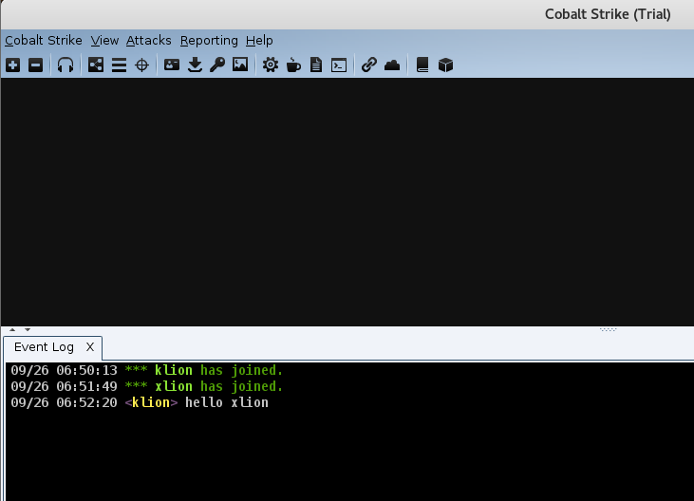This screenshot has height=501, width=694.
Task: Open the Credentials card icon
Action: point(172,65)
